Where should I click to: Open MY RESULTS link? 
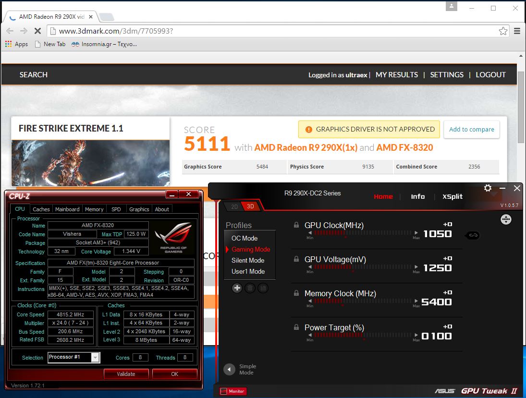pos(397,75)
